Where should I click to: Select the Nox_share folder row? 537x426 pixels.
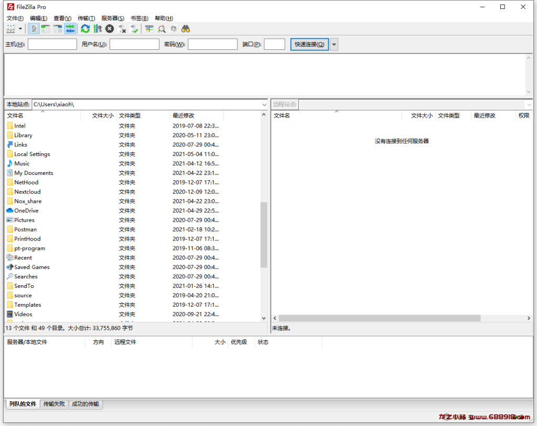133,201
